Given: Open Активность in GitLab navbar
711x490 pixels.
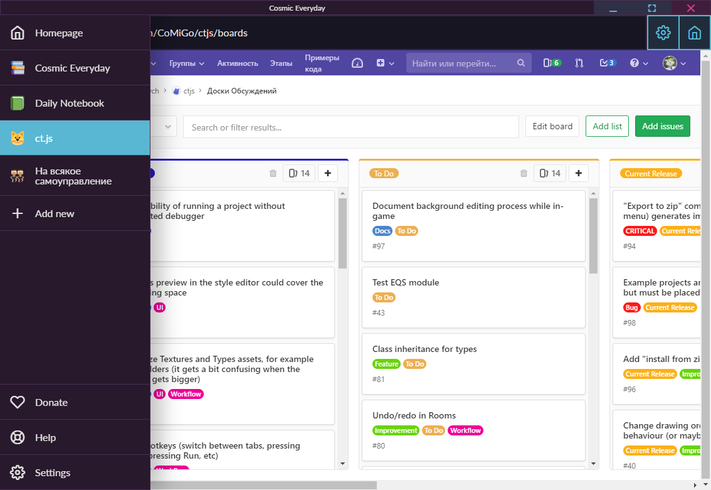Looking at the screenshot, I should click(238, 63).
